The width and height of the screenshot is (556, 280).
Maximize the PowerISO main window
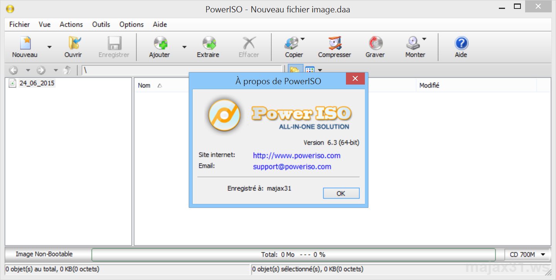(517, 7)
